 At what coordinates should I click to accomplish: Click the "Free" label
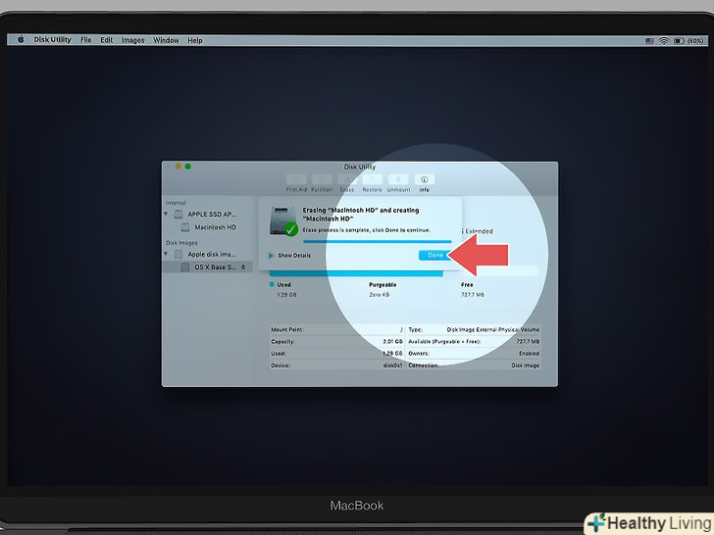(x=467, y=285)
